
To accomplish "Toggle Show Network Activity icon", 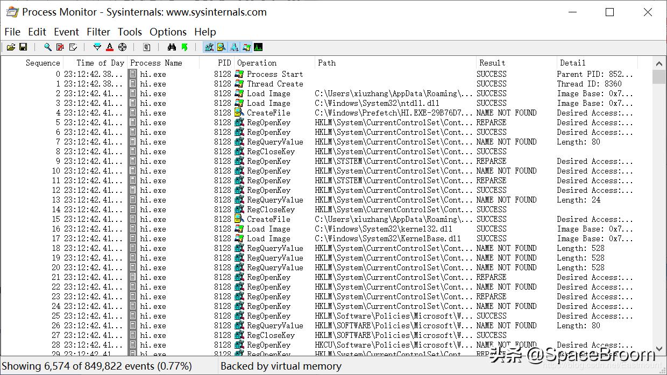I will [x=234, y=47].
